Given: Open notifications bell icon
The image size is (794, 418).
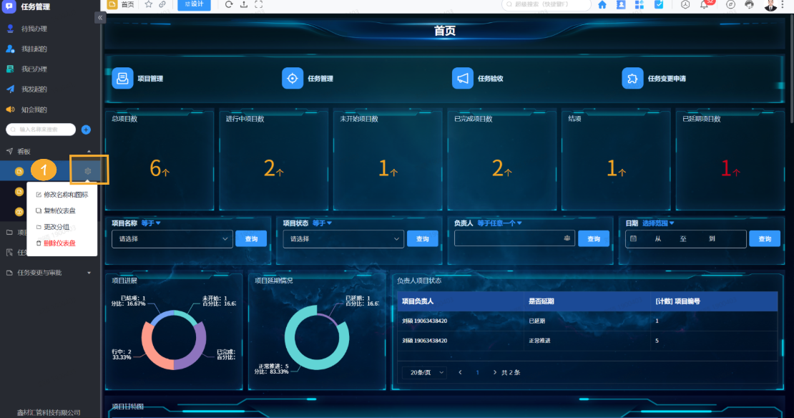Looking at the screenshot, I should point(704,4).
